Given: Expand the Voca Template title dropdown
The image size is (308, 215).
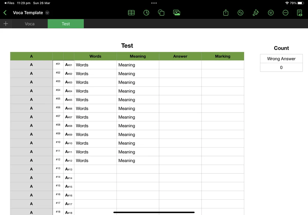Looking at the screenshot, I should (x=47, y=13).
